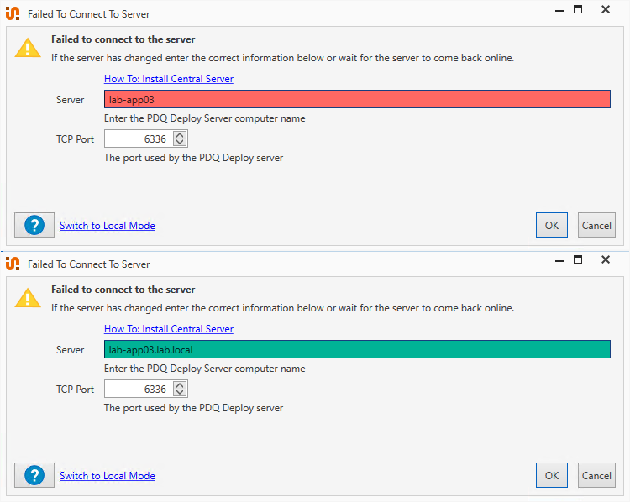The width and height of the screenshot is (630, 502).
Task: Click the yellow warning icon in bottom dialog
Action: coord(28,298)
